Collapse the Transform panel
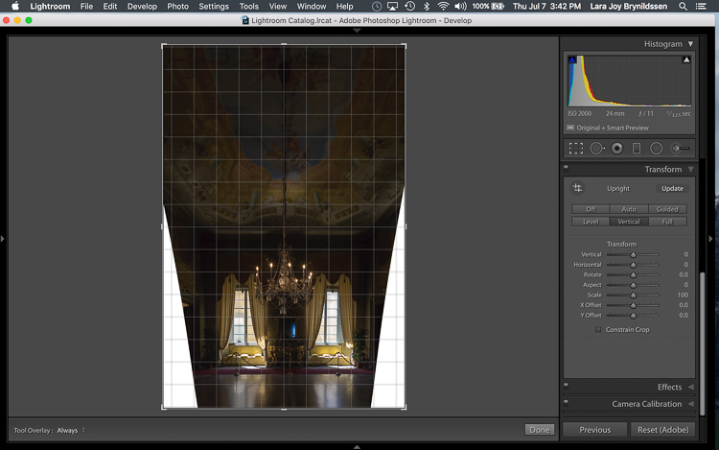 690,169
